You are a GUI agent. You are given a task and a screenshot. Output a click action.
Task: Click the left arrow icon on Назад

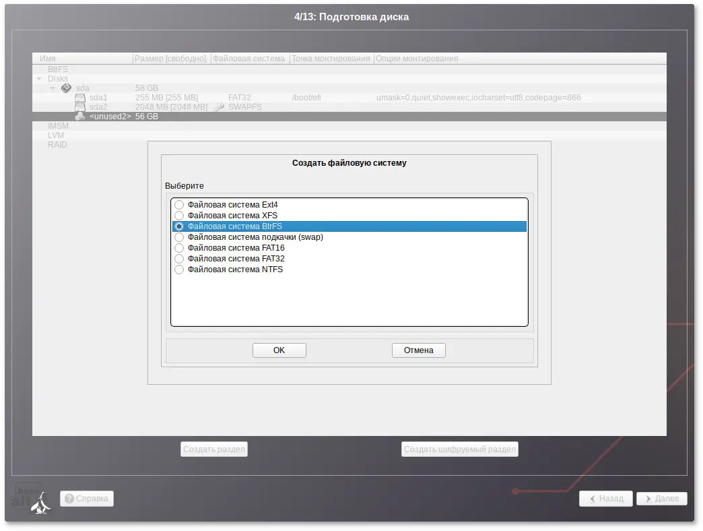tap(593, 499)
